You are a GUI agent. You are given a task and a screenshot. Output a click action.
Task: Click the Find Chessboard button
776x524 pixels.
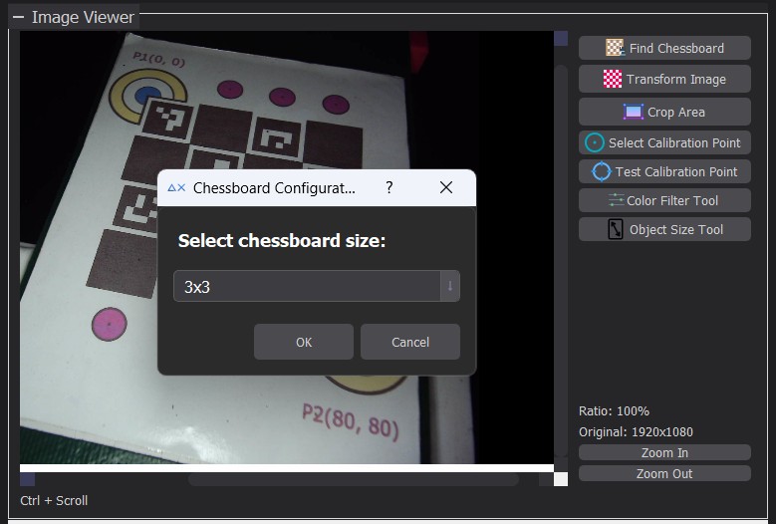click(664, 48)
